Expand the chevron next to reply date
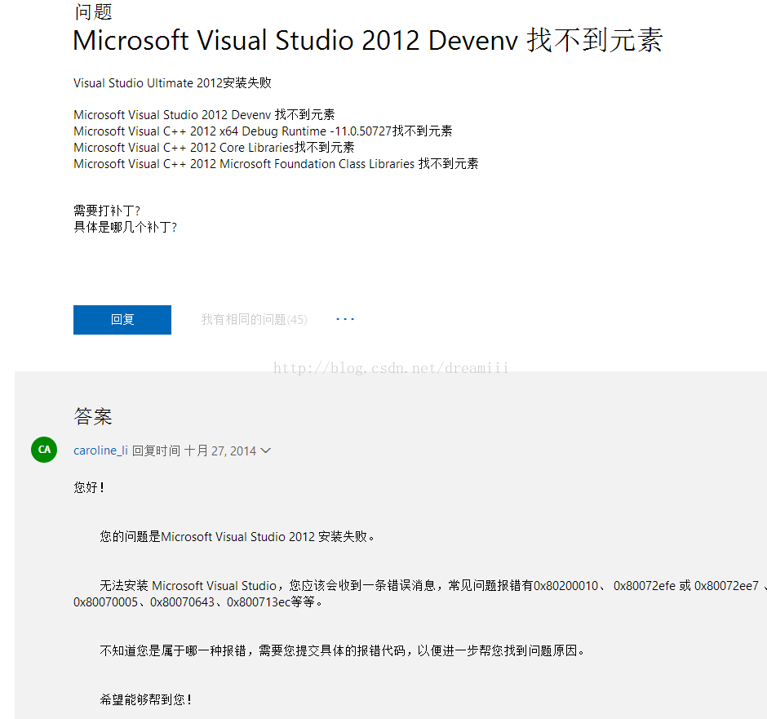 pyautogui.click(x=266, y=450)
